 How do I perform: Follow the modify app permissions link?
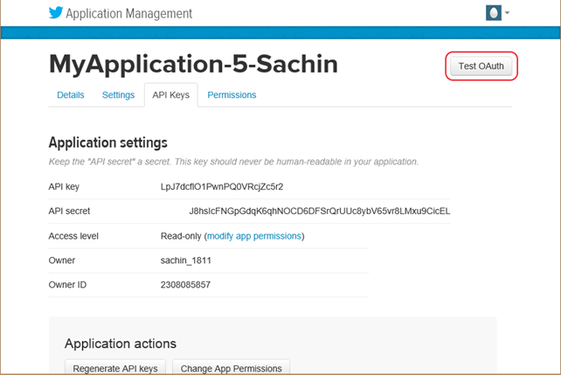254,236
